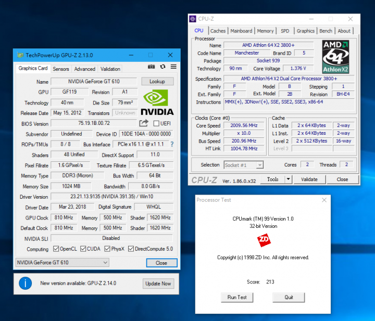The image size is (375, 321).
Task: Click the Device ID field 10DE 104A
Action: [x=146, y=134]
